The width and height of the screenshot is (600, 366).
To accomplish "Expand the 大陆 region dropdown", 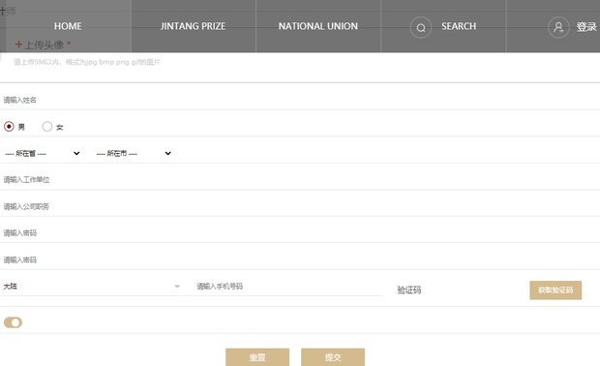I will pyautogui.click(x=92, y=287).
